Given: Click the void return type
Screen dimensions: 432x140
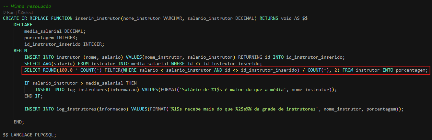Looking at the screenshot, I should tap(286, 18).
